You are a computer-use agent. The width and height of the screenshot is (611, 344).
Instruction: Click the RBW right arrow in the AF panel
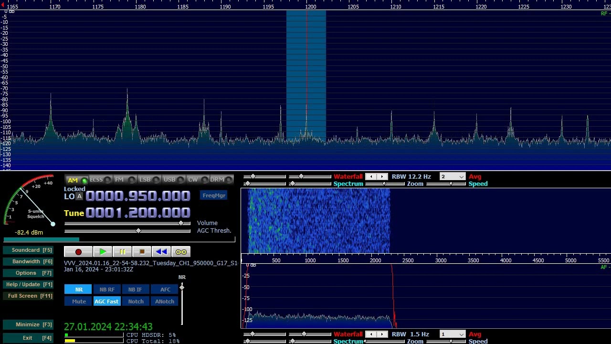click(x=382, y=334)
